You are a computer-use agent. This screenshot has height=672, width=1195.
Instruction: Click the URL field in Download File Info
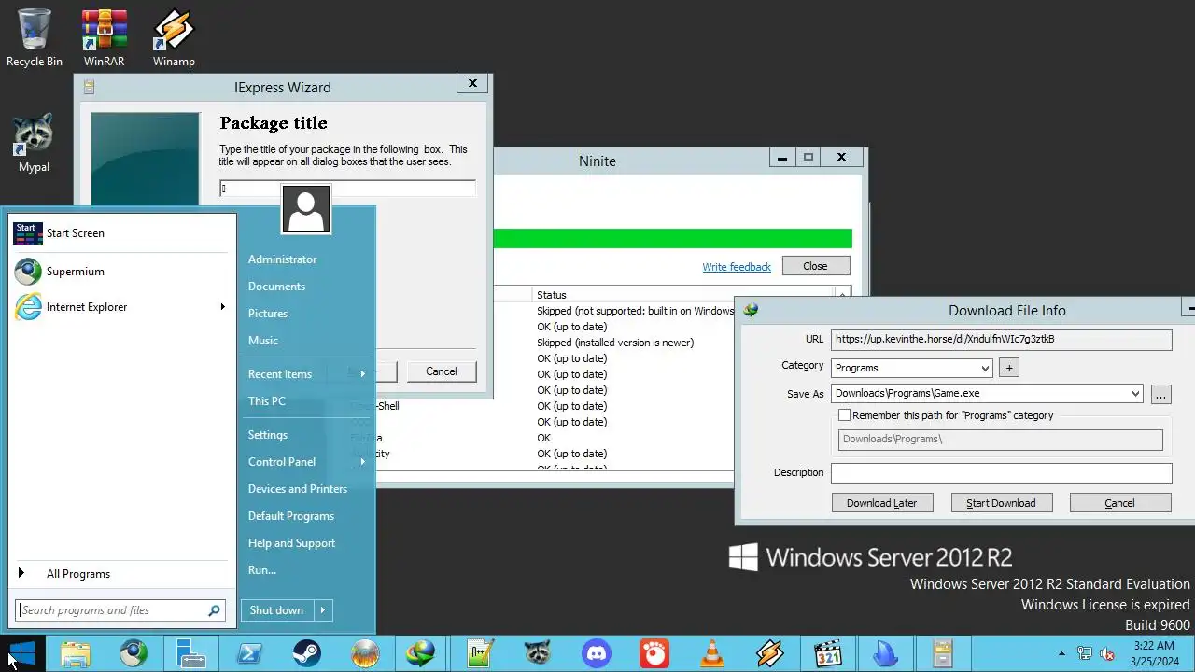(x=1001, y=340)
